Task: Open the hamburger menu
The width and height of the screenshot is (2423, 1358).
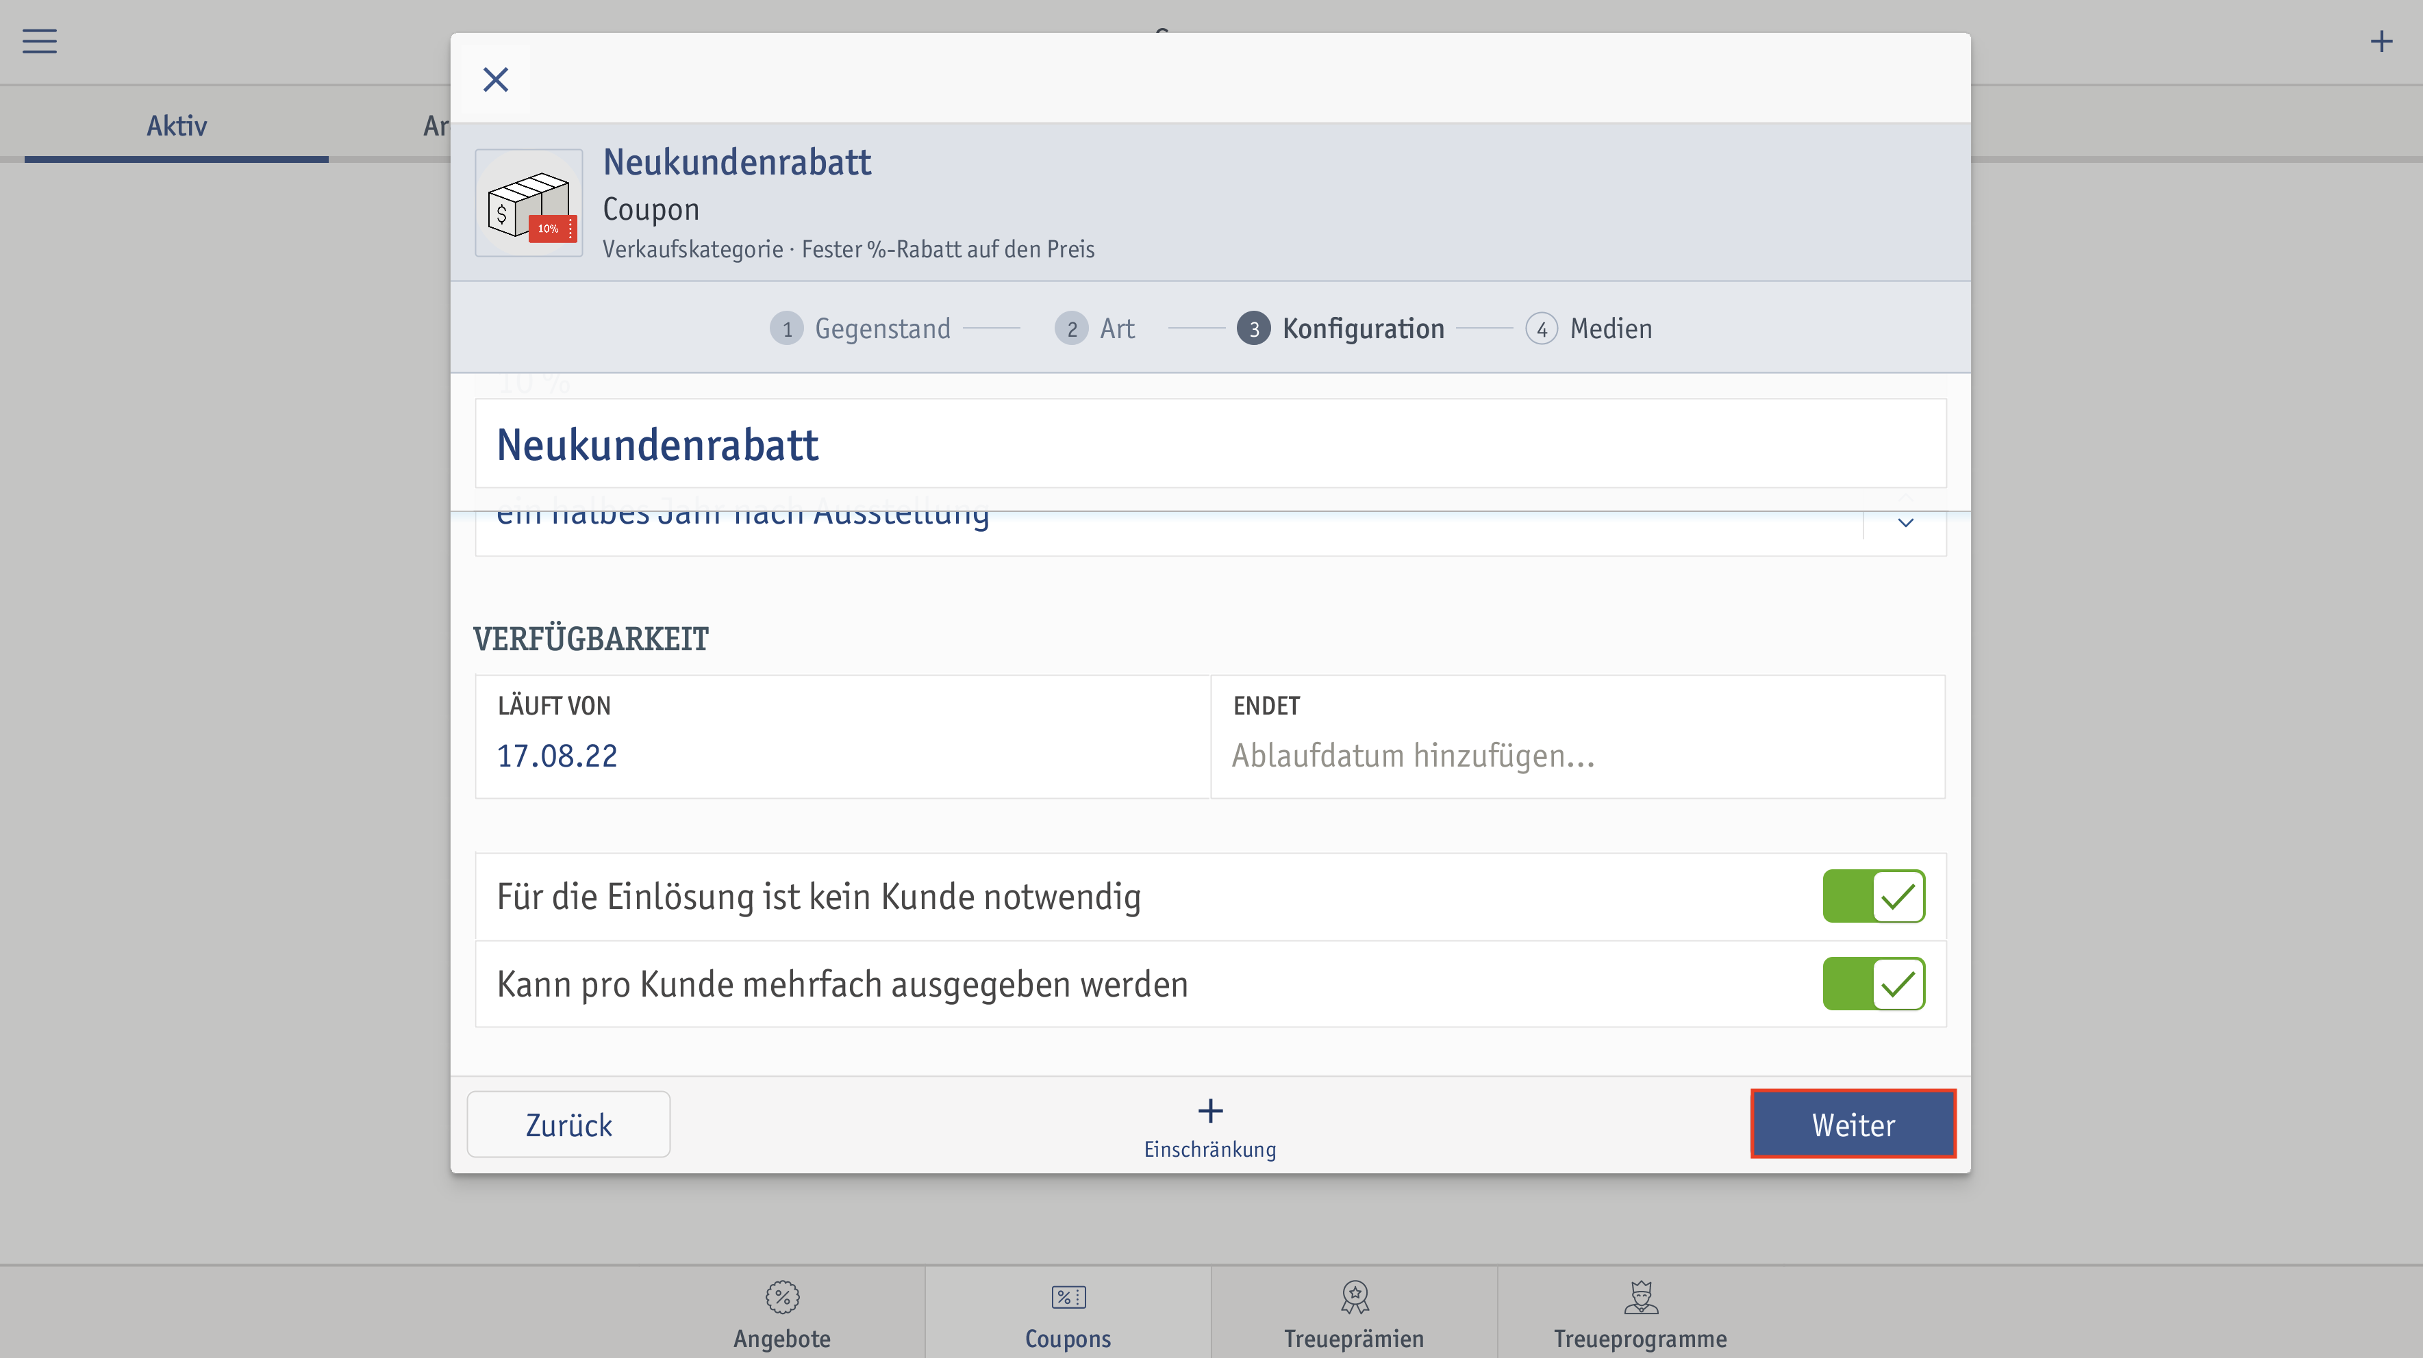Action: click(40, 41)
